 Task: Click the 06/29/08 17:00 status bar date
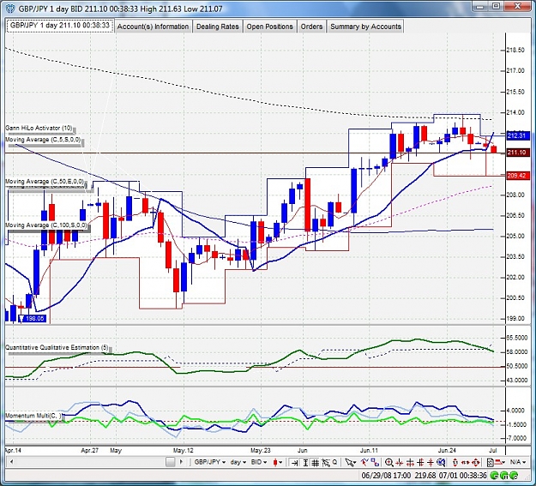click(x=386, y=475)
